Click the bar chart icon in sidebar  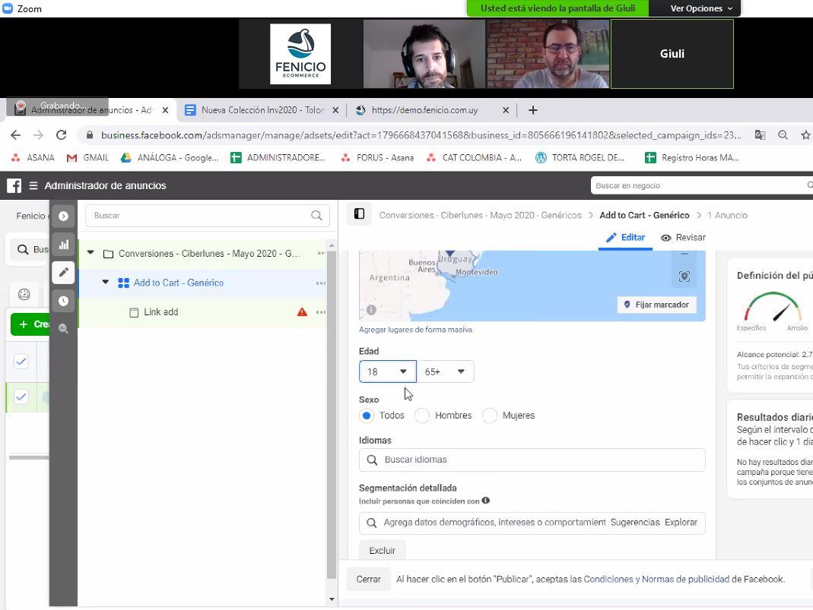tap(64, 245)
